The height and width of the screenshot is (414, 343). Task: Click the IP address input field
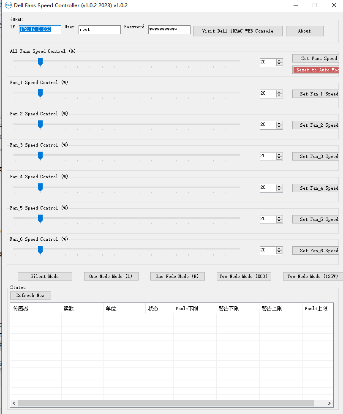coord(40,30)
